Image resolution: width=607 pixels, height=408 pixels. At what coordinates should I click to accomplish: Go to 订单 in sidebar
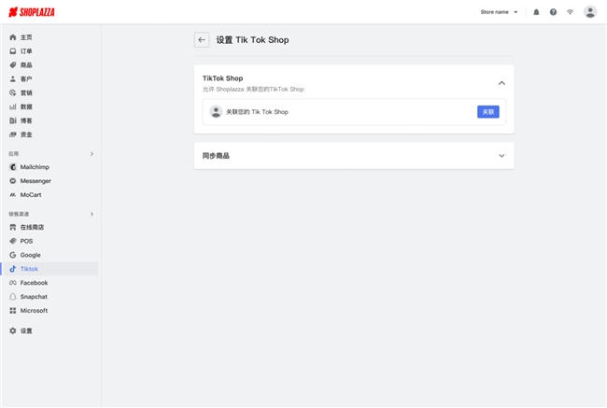26,51
